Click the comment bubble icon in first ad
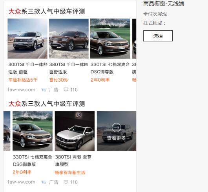The image size is (208, 192). (66, 89)
